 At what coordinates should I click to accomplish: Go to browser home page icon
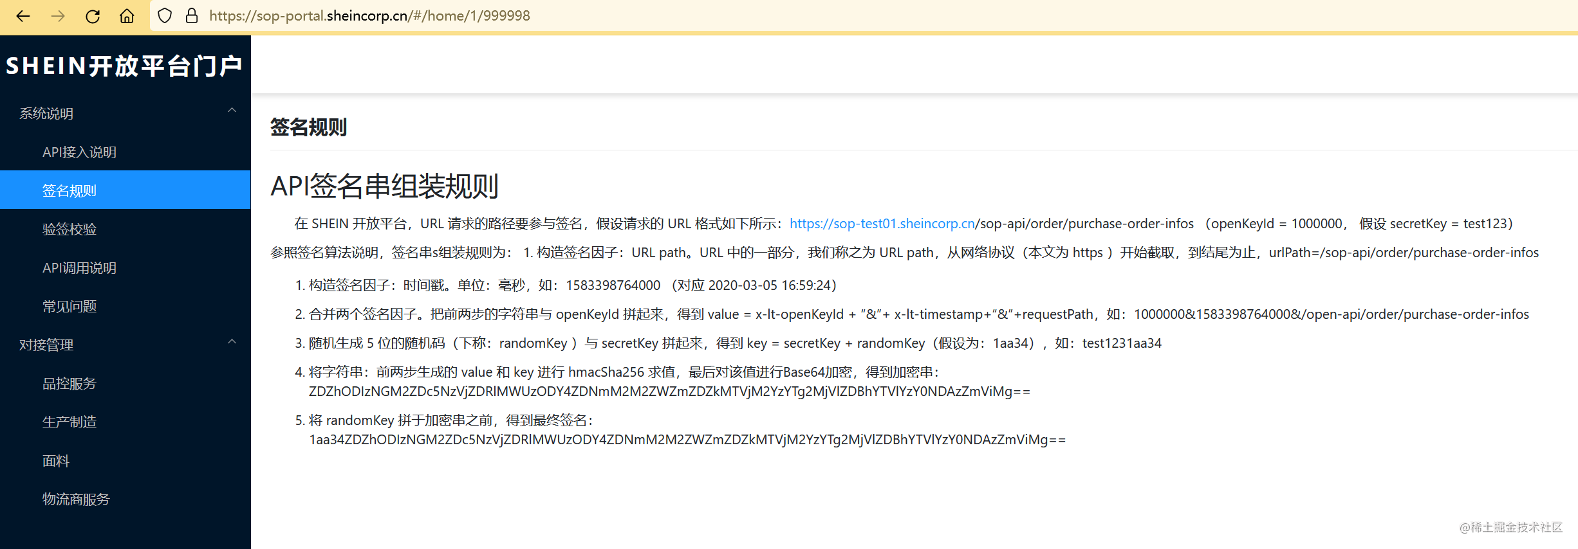127,16
